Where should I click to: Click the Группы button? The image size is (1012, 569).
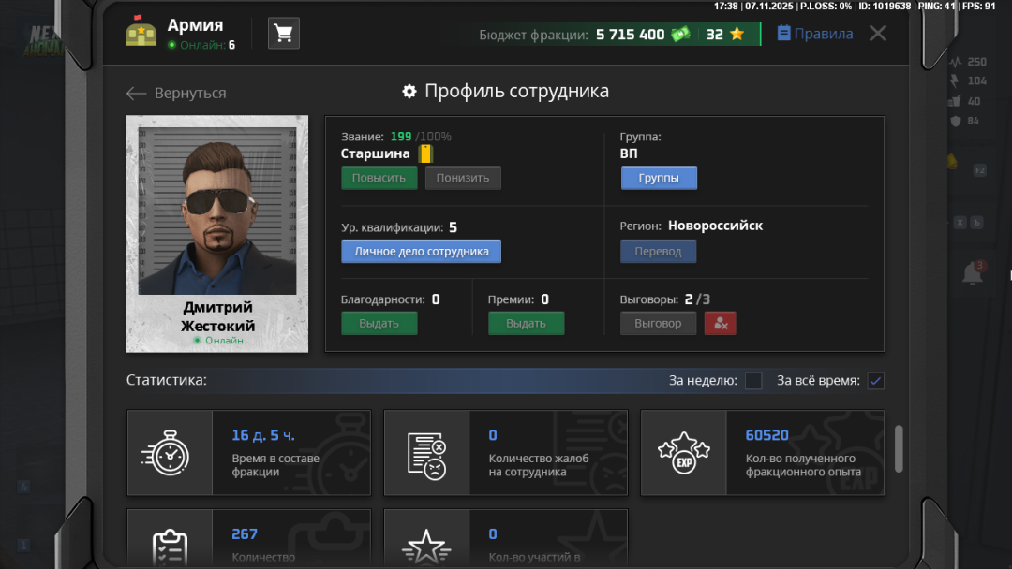[x=659, y=178]
